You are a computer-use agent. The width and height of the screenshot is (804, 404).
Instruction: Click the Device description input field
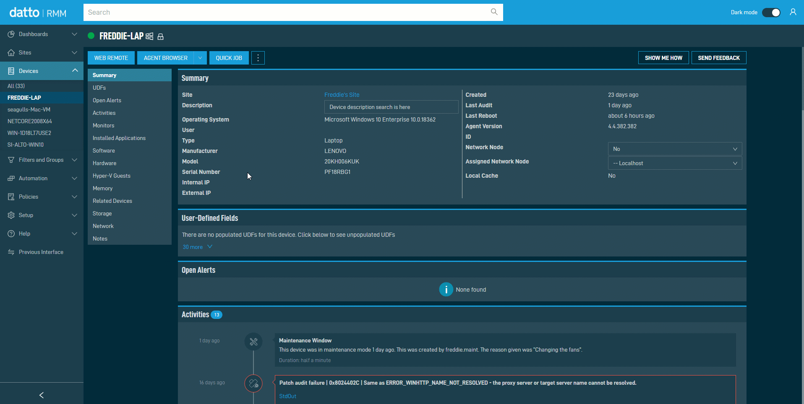click(x=392, y=107)
